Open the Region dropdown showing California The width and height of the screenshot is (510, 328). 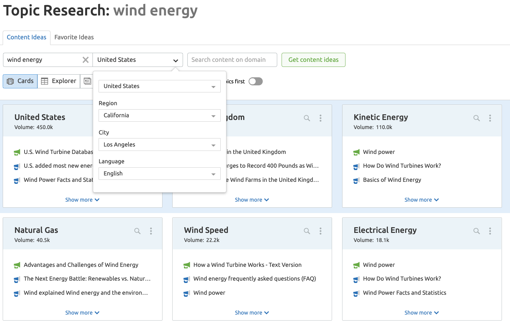(x=159, y=115)
